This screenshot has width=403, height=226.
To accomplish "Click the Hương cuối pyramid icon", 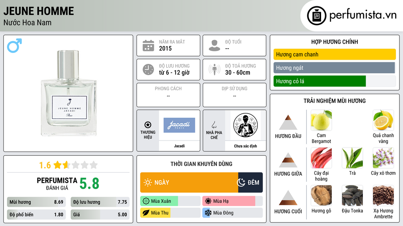I will (288, 198).
